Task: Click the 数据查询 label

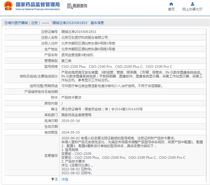Action: 80,6
